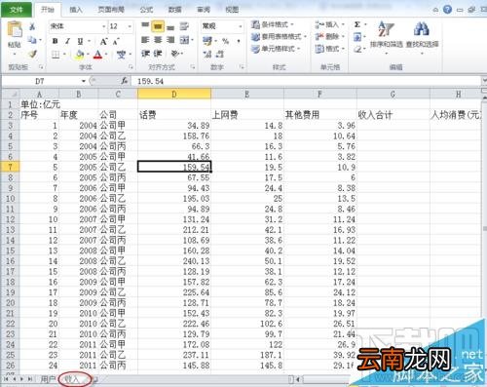Image resolution: width=487 pixels, height=387 pixels.
Task: Toggle underline formatting
Action: click(80, 41)
